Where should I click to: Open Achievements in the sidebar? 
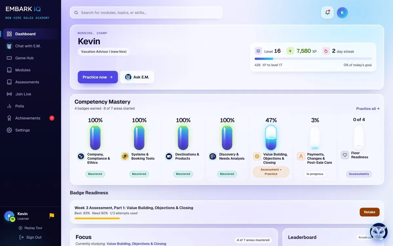point(30,118)
